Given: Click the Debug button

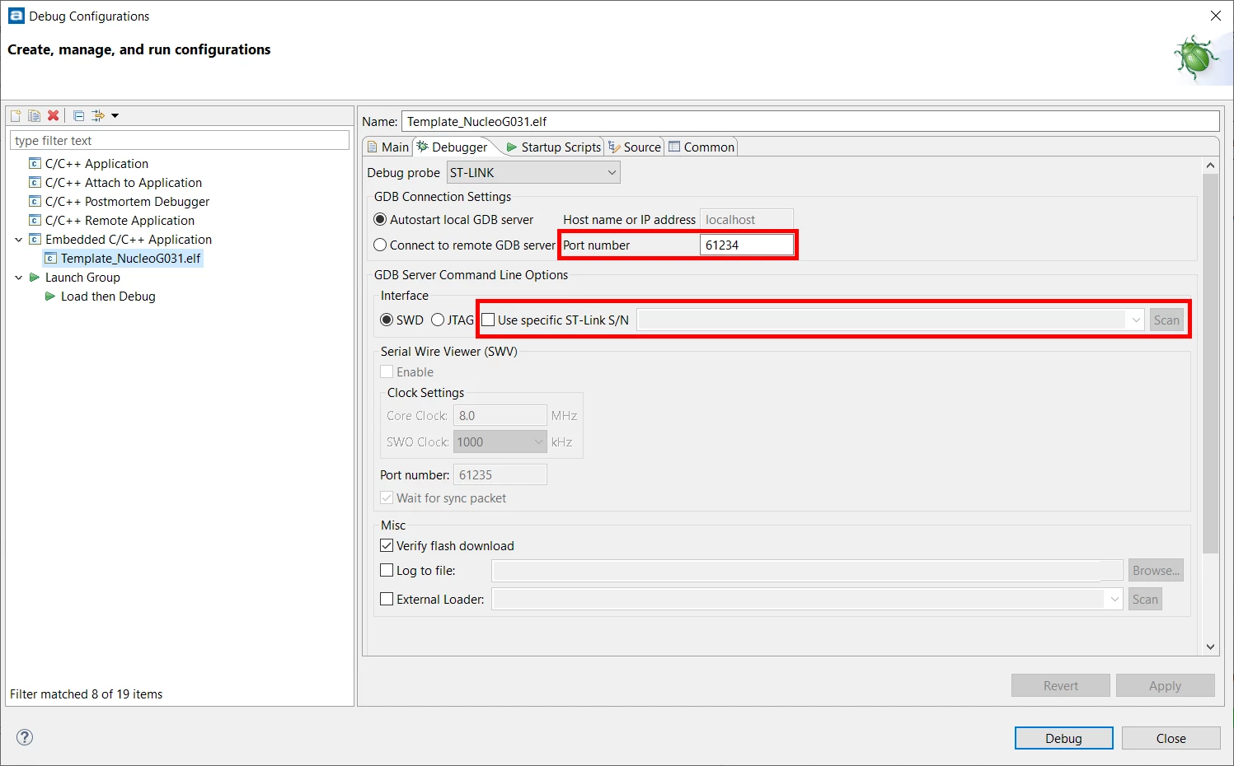Looking at the screenshot, I should [x=1063, y=738].
